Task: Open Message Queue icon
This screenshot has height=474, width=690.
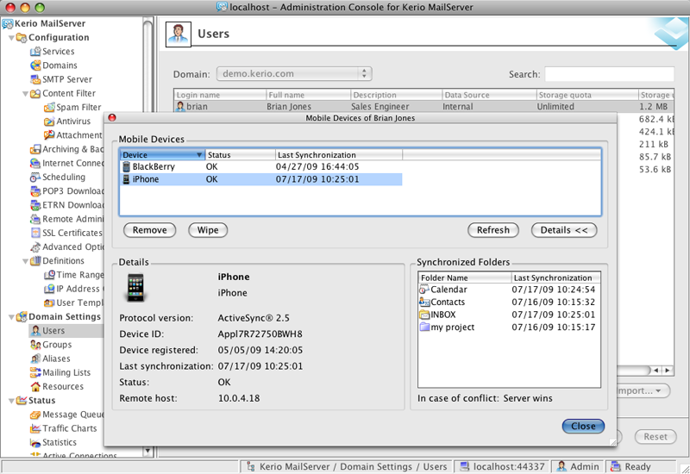Action: (35, 415)
